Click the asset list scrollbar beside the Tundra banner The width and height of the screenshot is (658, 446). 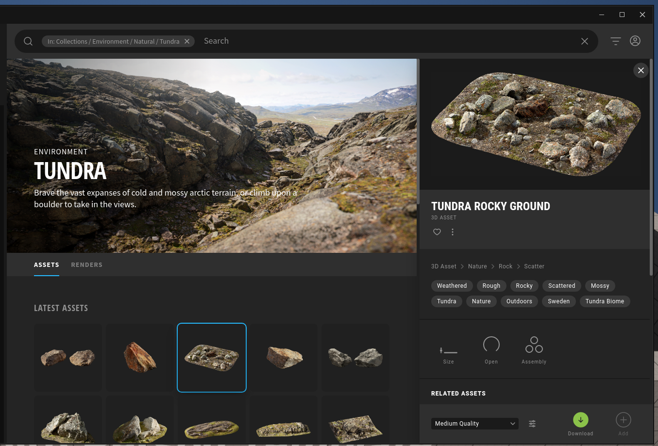(x=418, y=132)
